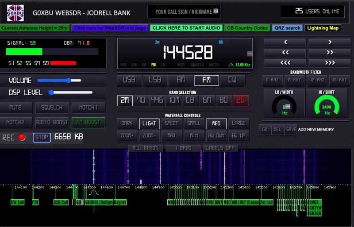Click BW UP button

tap(239, 136)
